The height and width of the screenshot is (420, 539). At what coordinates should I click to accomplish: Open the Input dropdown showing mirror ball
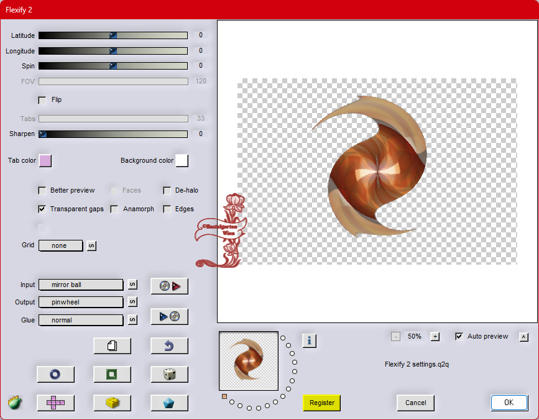[81, 285]
